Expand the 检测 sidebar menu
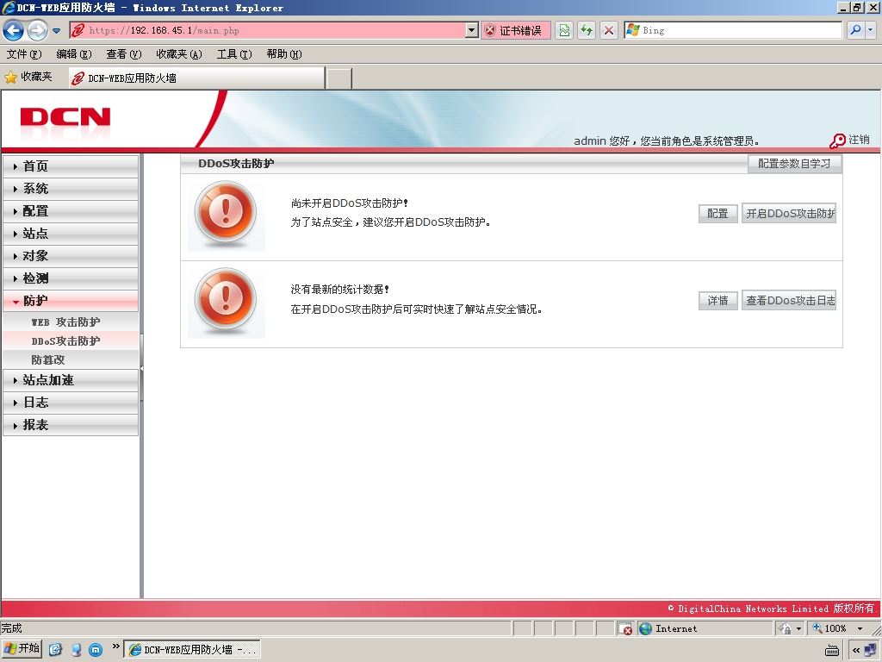Image resolution: width=882 pixels, height=662 pixels. point(71,278)
